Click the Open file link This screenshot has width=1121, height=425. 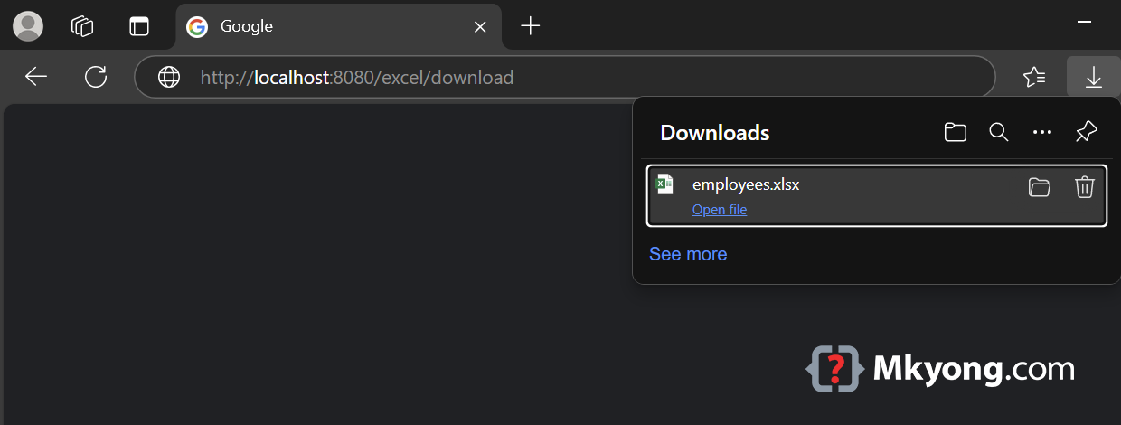(720, 210)
